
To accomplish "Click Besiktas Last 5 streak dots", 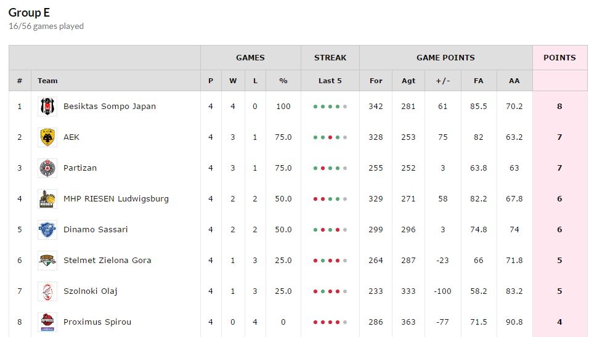I will pos(330,107).
